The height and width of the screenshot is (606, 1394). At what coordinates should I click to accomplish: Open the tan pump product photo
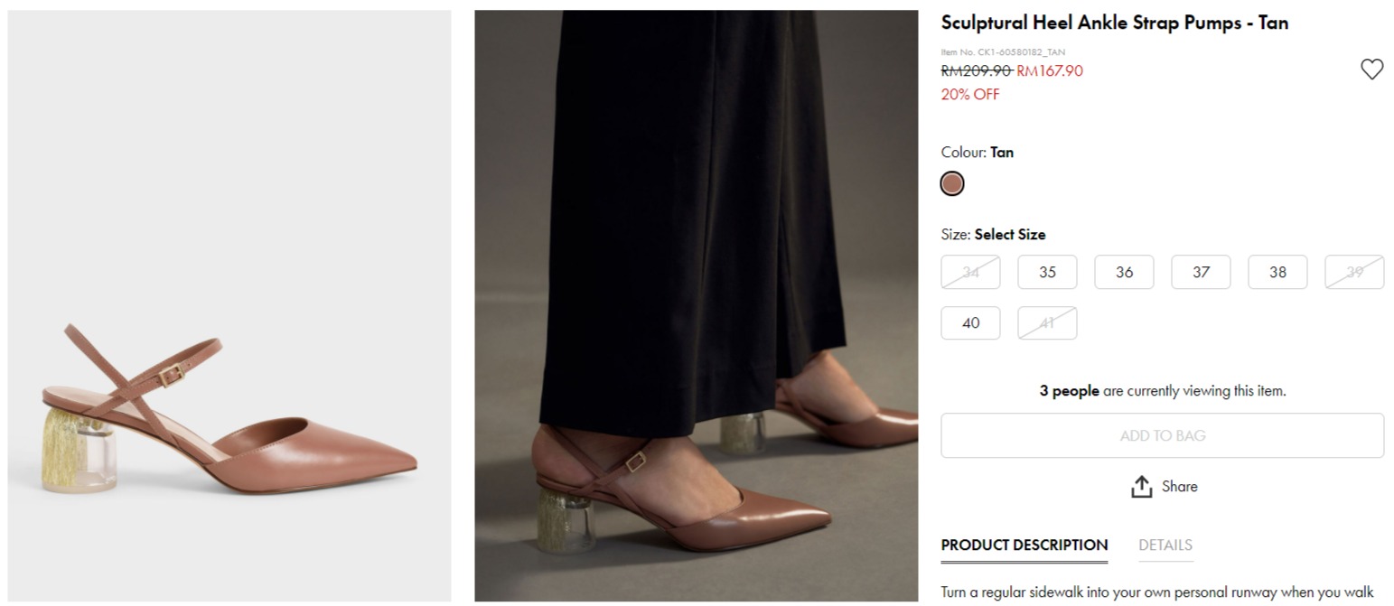[x=229, y=305]
